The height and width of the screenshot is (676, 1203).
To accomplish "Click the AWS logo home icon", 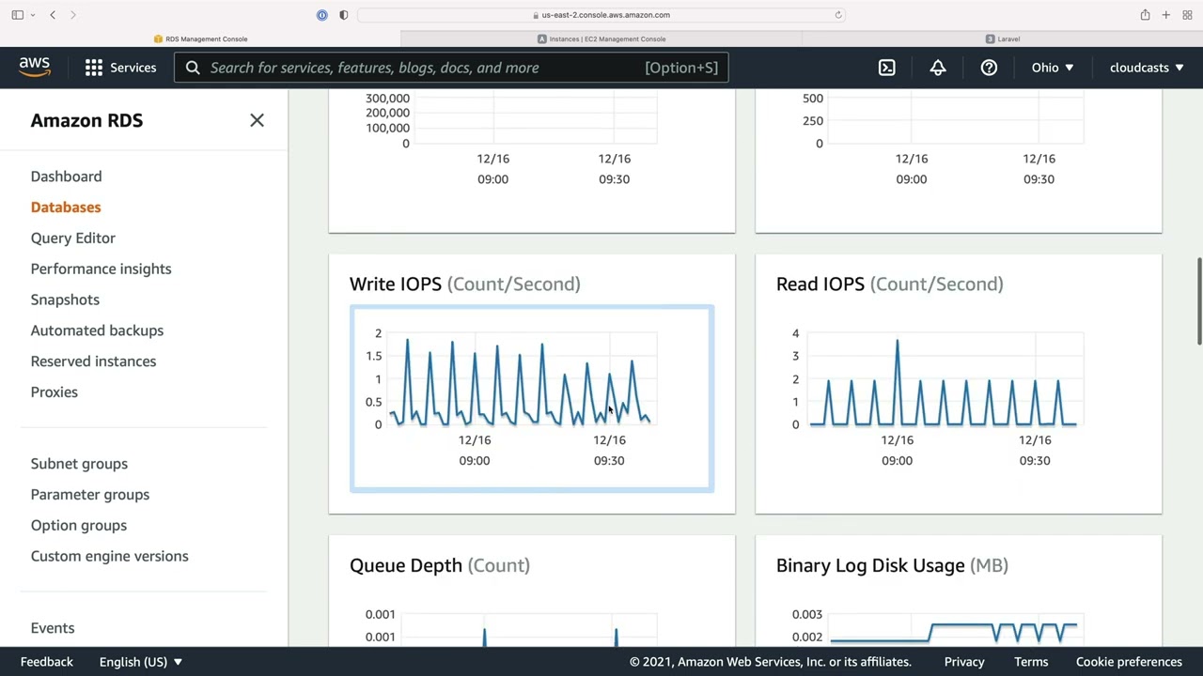I will pyautogui.click(x=35, y=67).
